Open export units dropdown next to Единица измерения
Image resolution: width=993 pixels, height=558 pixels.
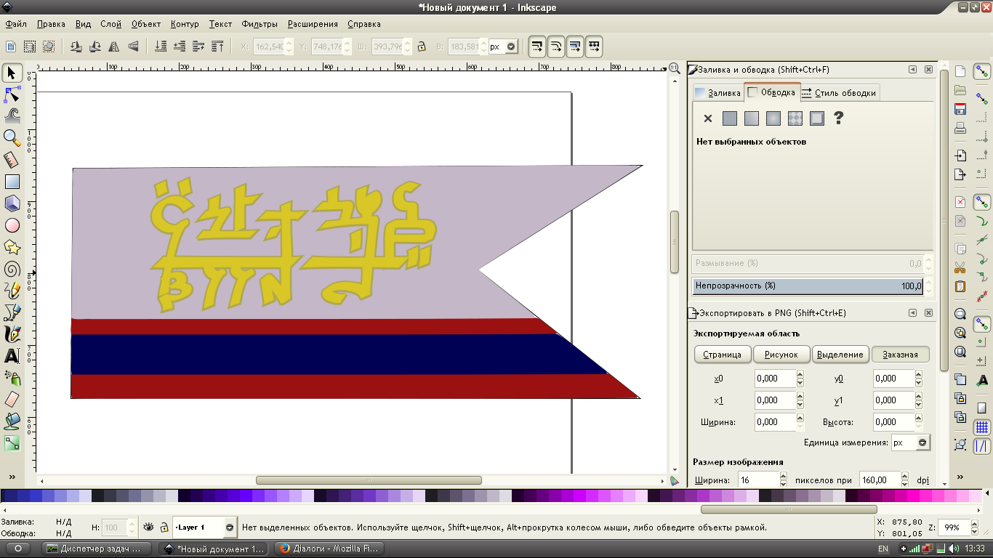tap(922, 442)
